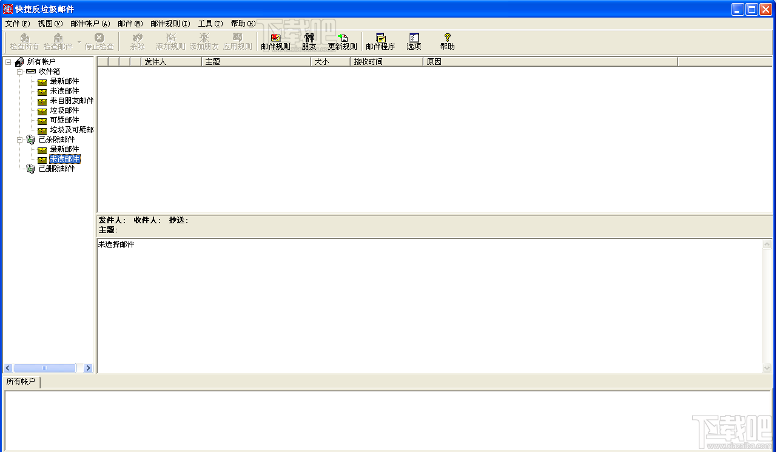
Task: Open the 工具(T) menu
Action: coord(210,24)
